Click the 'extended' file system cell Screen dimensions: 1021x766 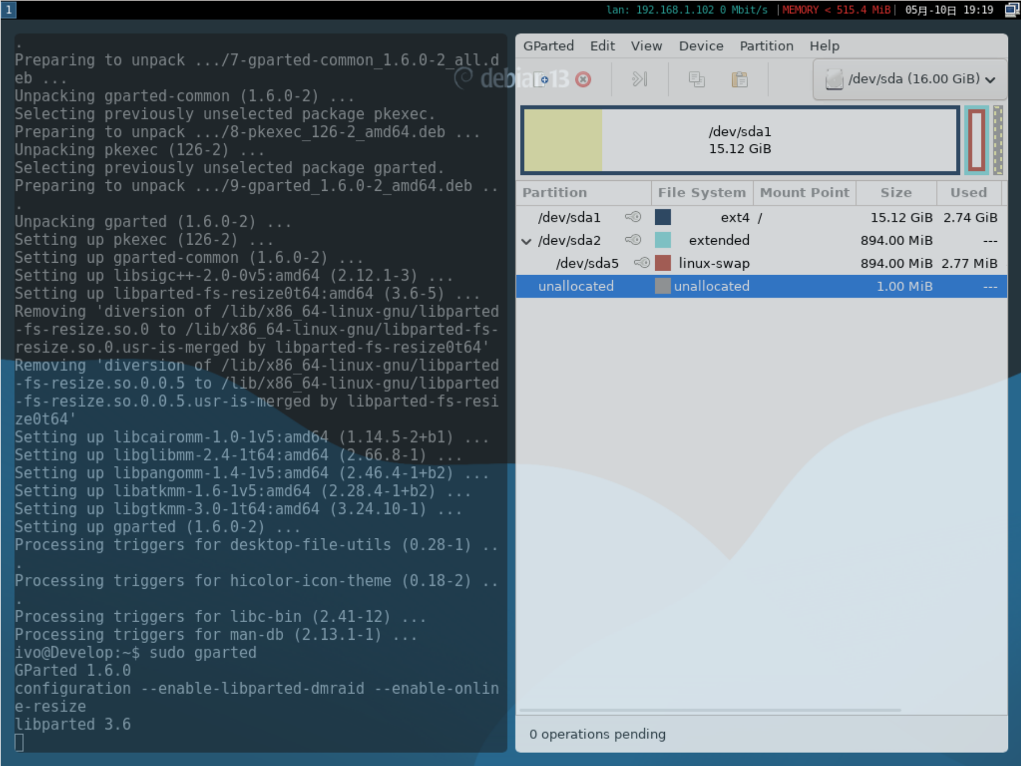719,240
